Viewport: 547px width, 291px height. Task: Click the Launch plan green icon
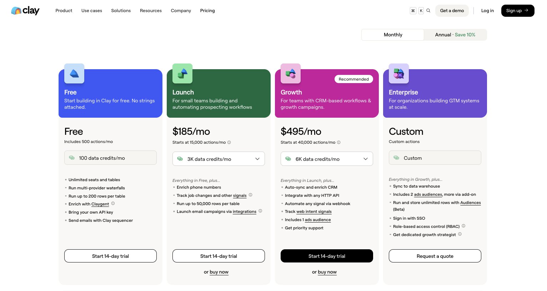pos(182,73)
